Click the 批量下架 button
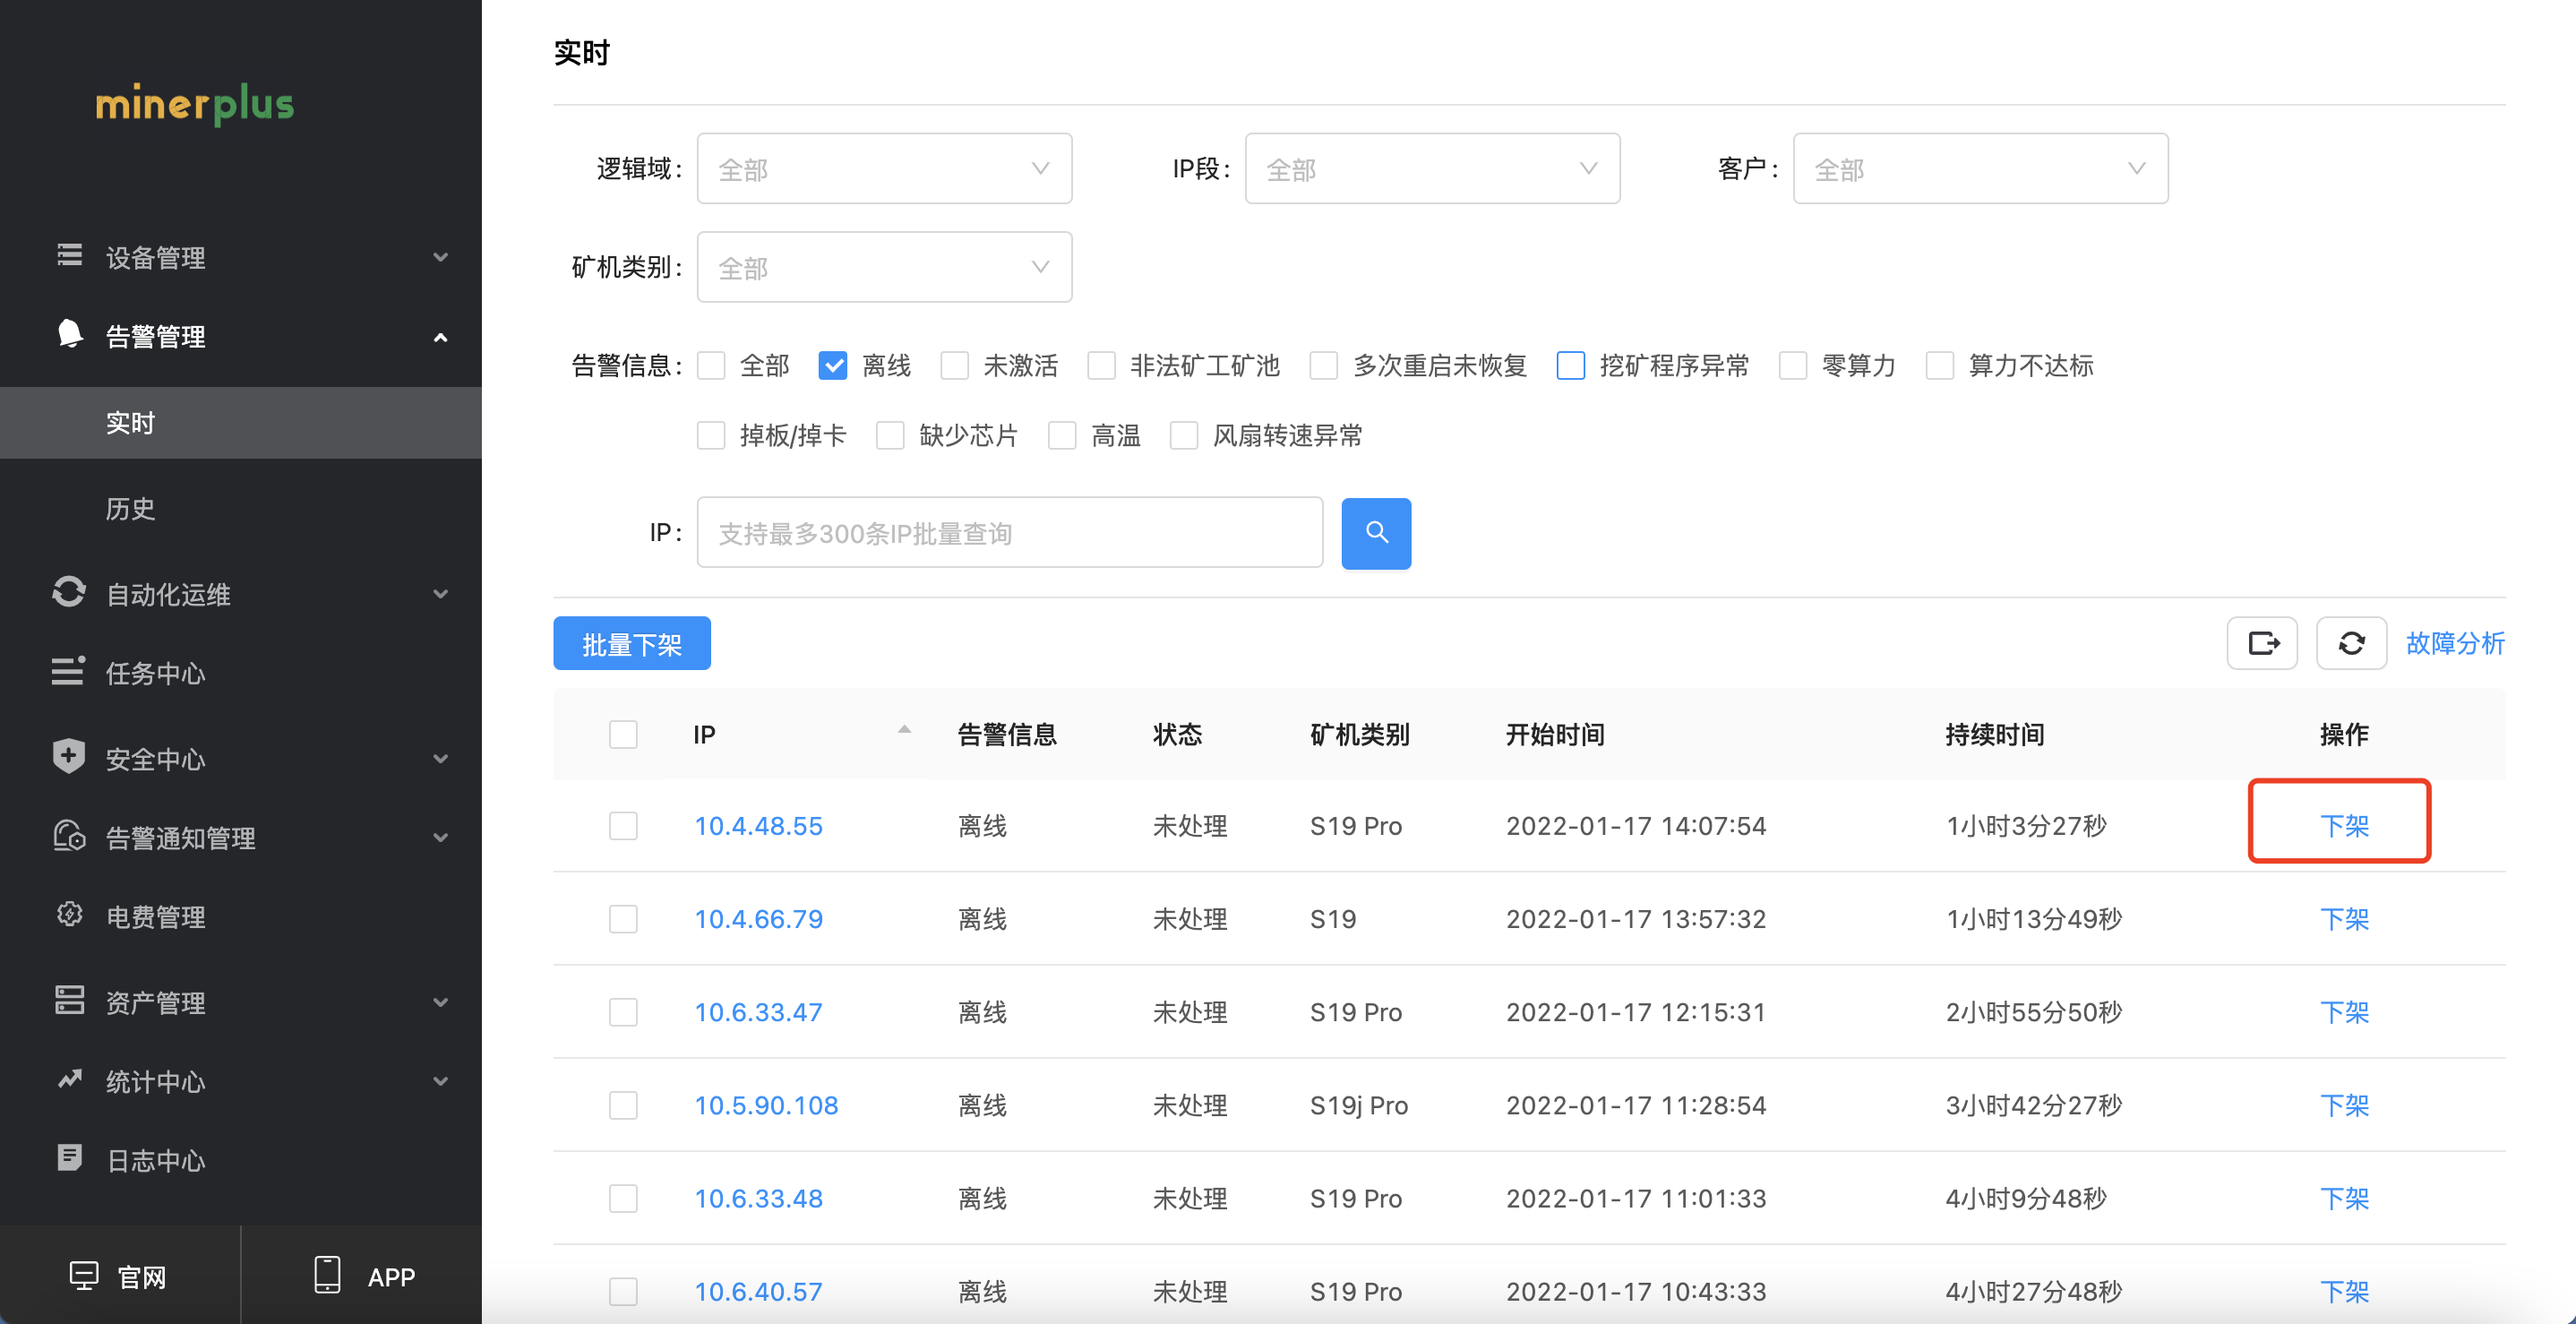 [x=632, y=643]
